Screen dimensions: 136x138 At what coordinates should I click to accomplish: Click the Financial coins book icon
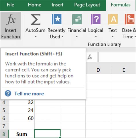tap(77, 20)
